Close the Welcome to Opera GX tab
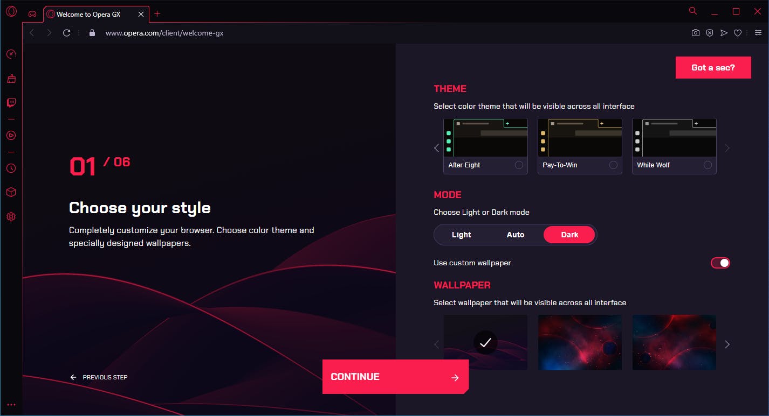The height and width of the screenshot is (416, 769). tap(141, 15)
